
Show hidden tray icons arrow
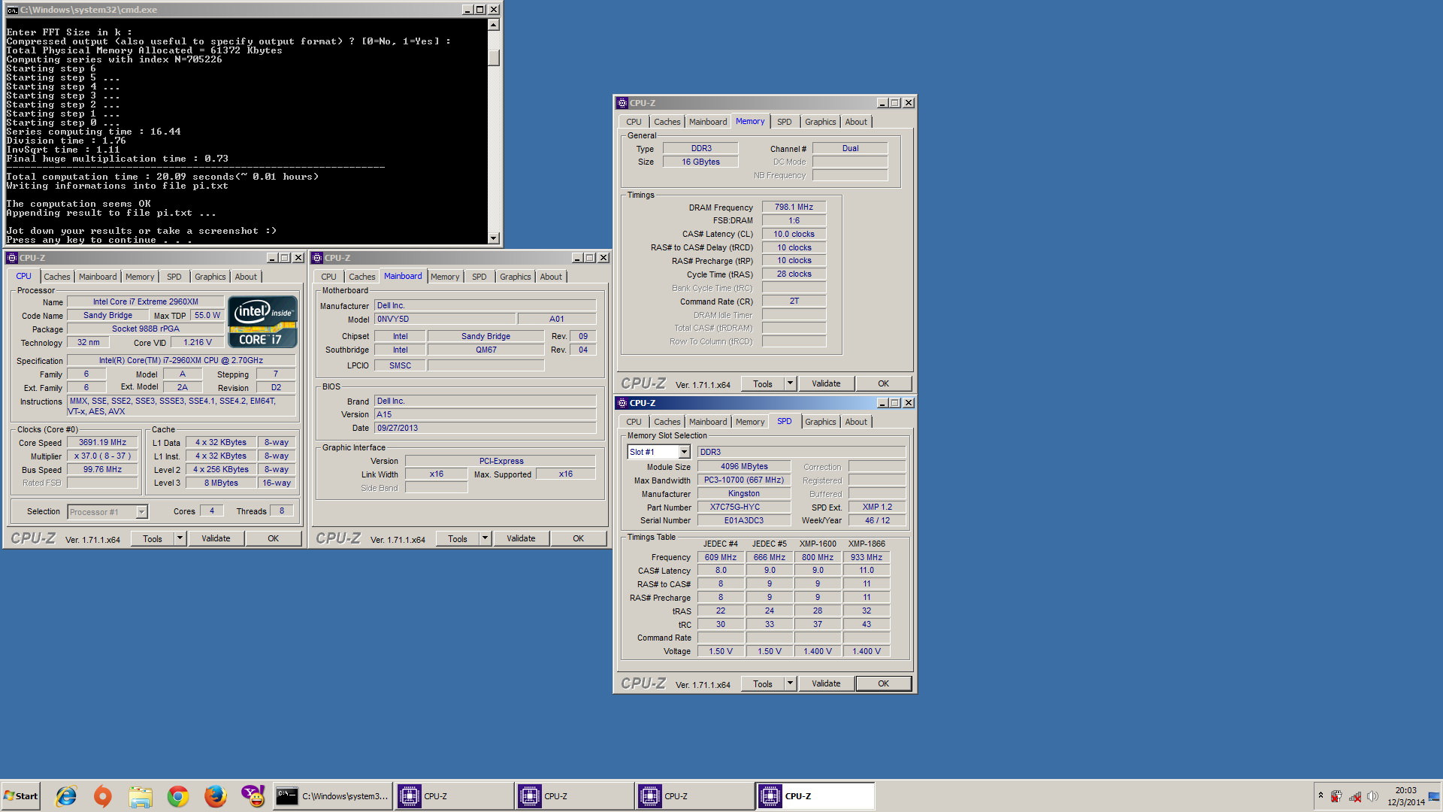click(1320, 795)
